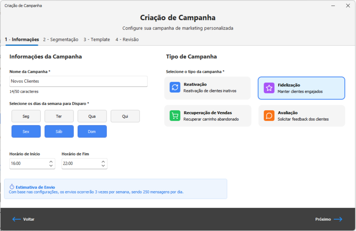Click the right arrow beside Próximo

coord(338,219)
